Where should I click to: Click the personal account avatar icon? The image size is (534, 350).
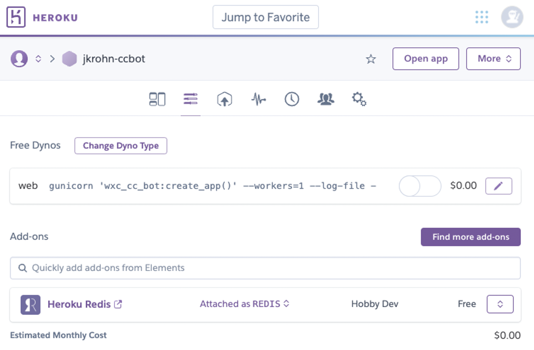19,59
